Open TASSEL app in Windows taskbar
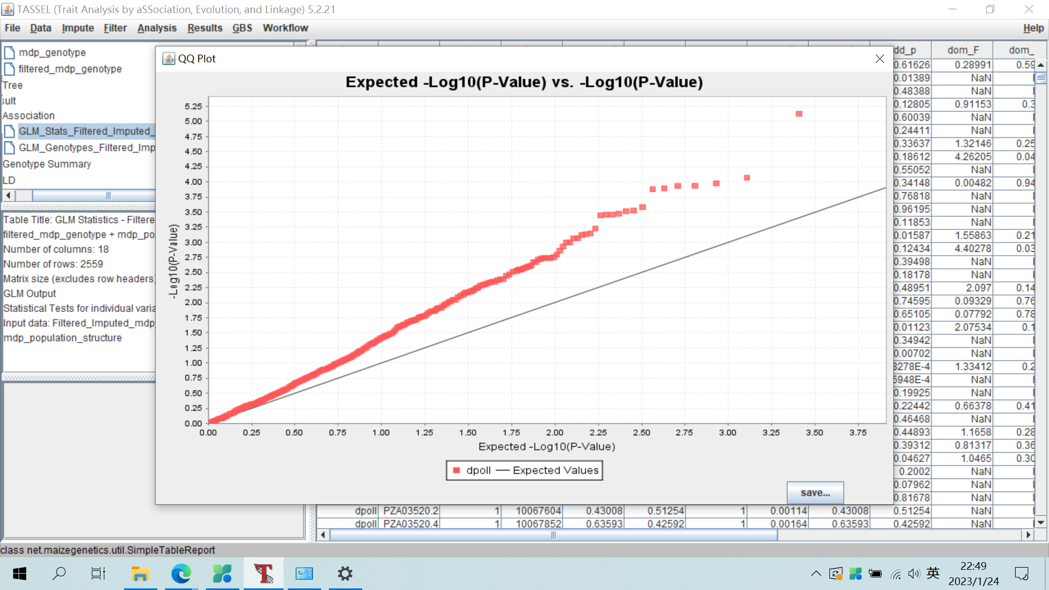The image size is (1049, 590). (263, 574)
